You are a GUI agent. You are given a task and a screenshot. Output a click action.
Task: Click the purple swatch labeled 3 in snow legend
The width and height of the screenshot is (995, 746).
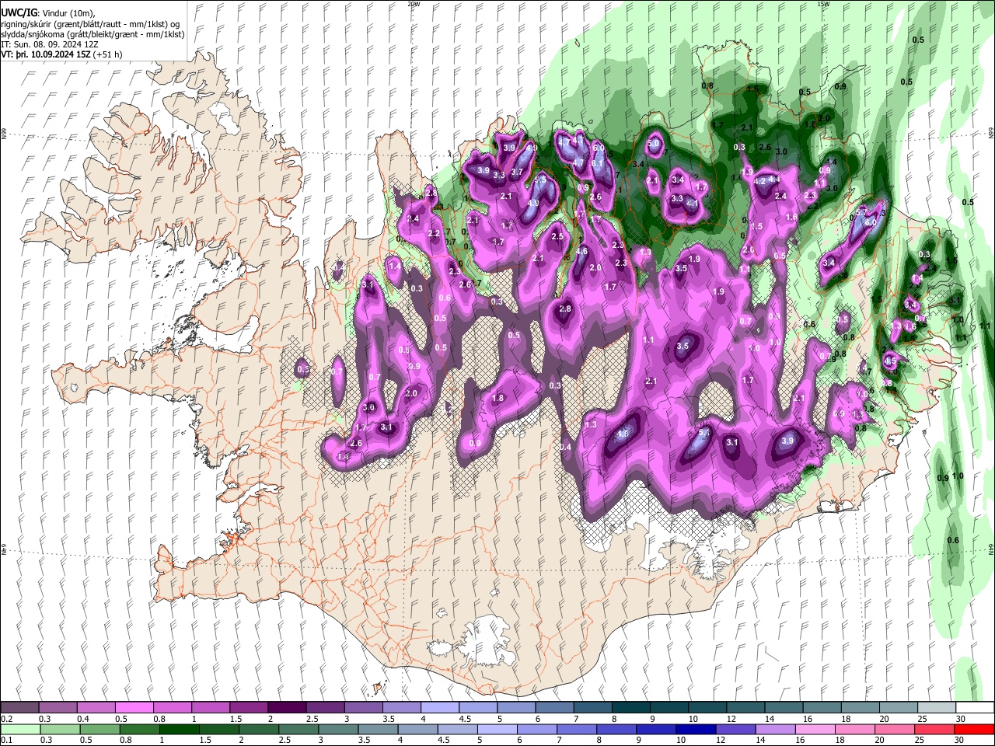pyautogui.click(x=363, y=708)
